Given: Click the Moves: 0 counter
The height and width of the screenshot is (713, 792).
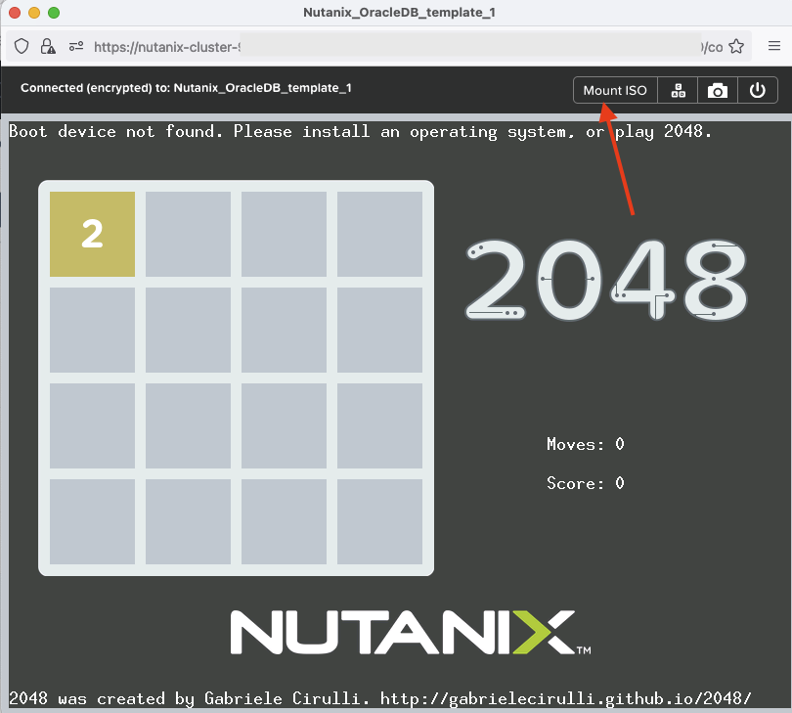Looking at the screenshot, I should (586, 444).
